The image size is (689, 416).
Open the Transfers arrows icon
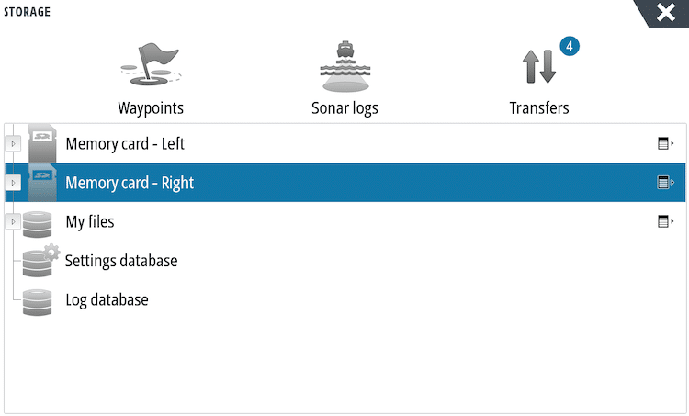tap(539, 68)
